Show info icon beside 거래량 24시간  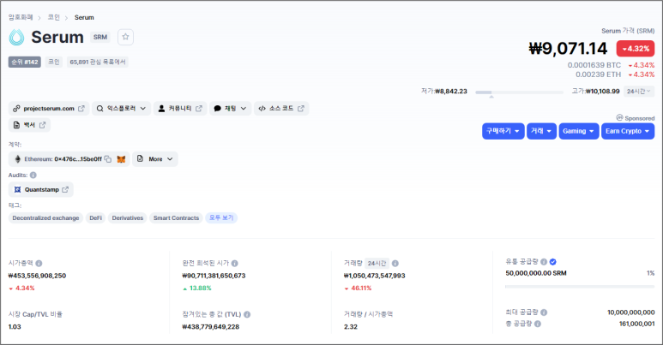tap(395, 263)
